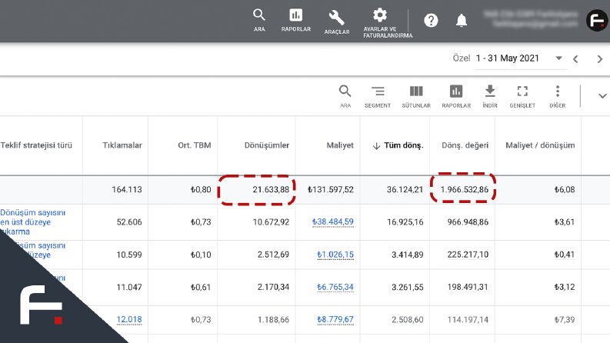Sort by Maliyet / dönüşüm column header
This screenshot has width=610, height=343.
[x=540, y=145]
